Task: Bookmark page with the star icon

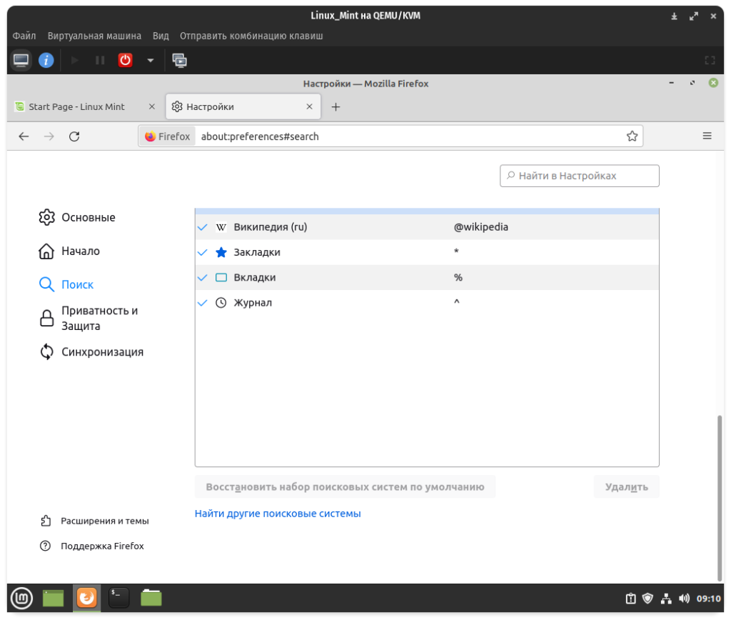Action: click(632, 136)
